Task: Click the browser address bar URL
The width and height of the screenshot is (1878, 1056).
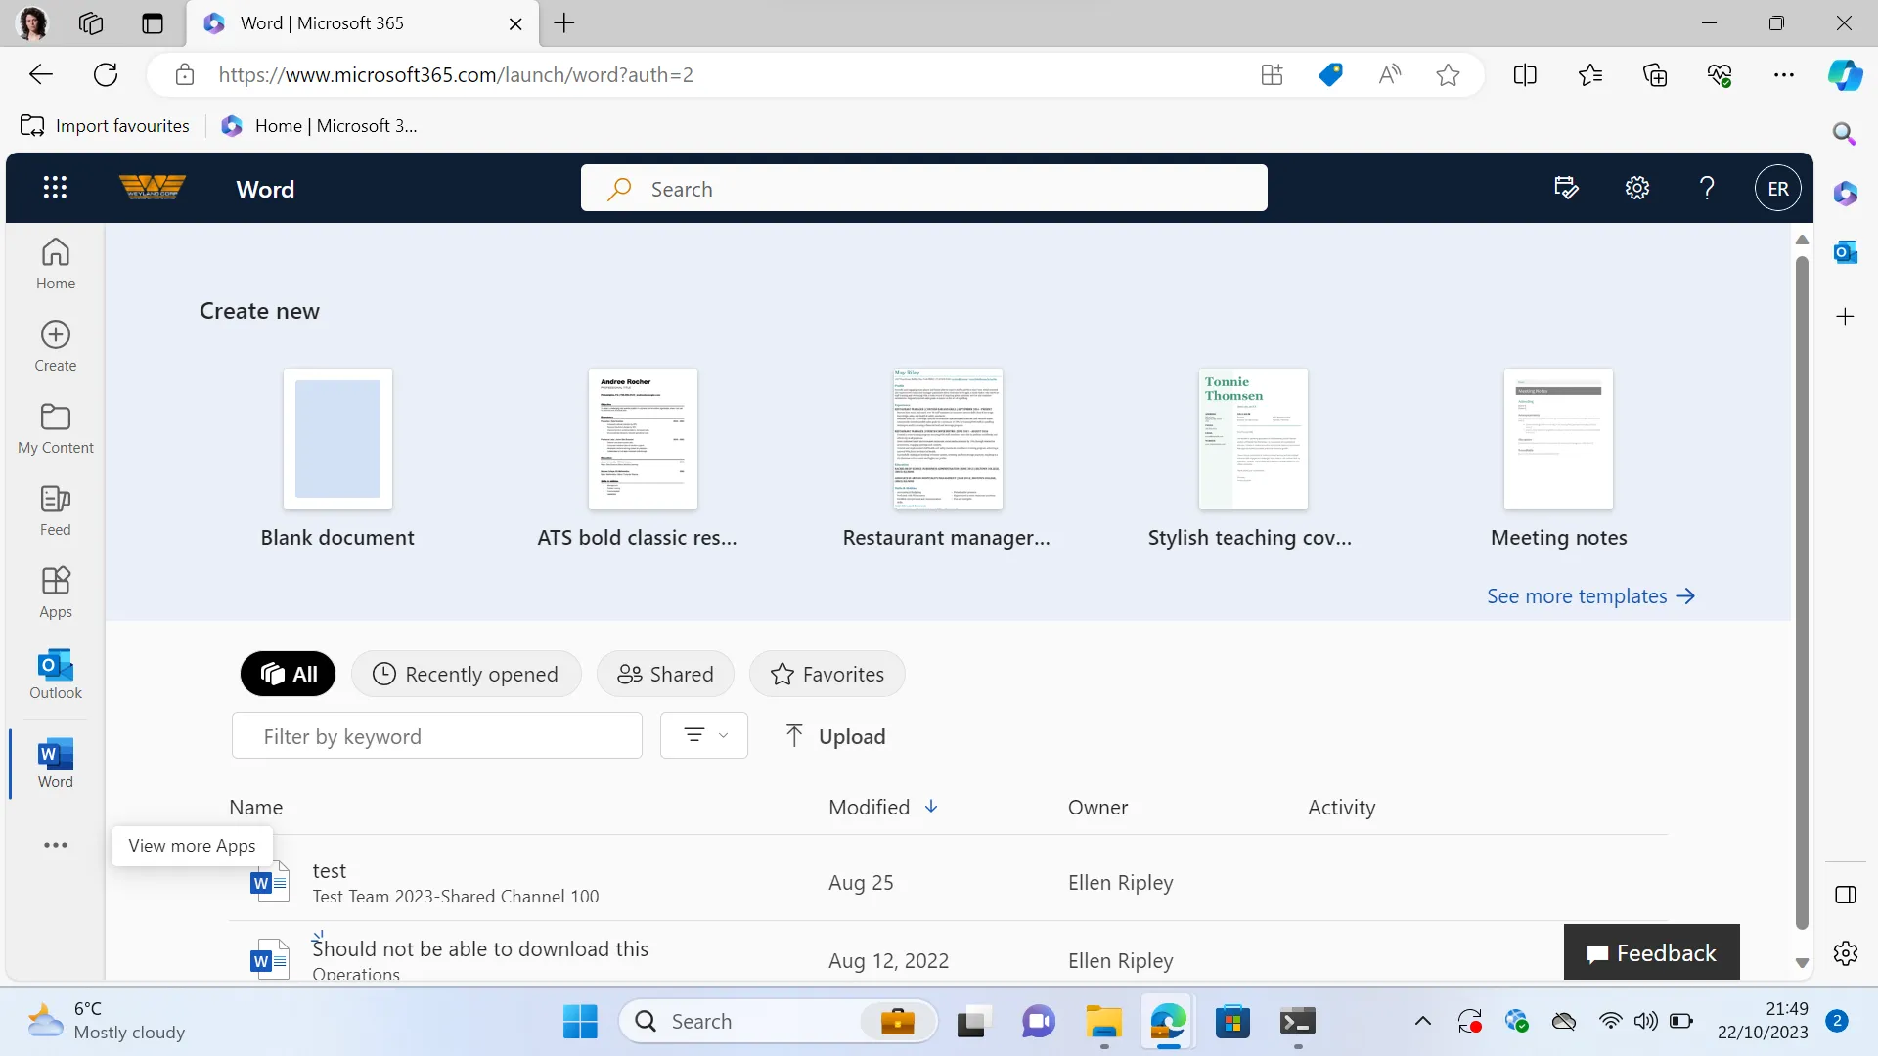Action: click(456, 75)
